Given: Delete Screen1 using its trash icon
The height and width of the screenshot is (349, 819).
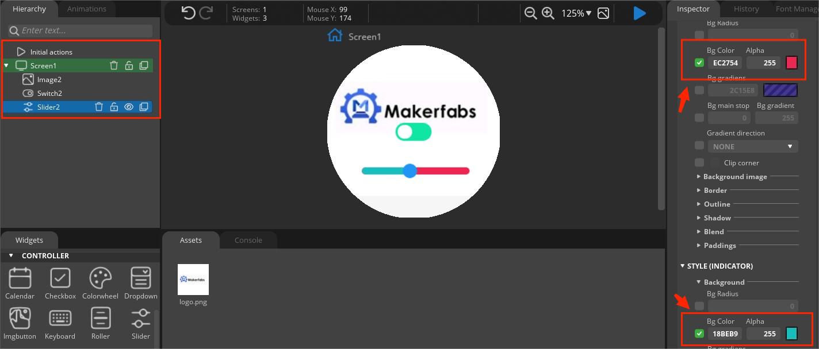Looking at the screenshot, I should [114, 65].
